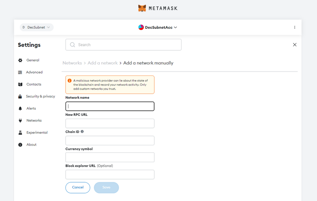Go back to Networks breadcrumb

tap(72, 63)
